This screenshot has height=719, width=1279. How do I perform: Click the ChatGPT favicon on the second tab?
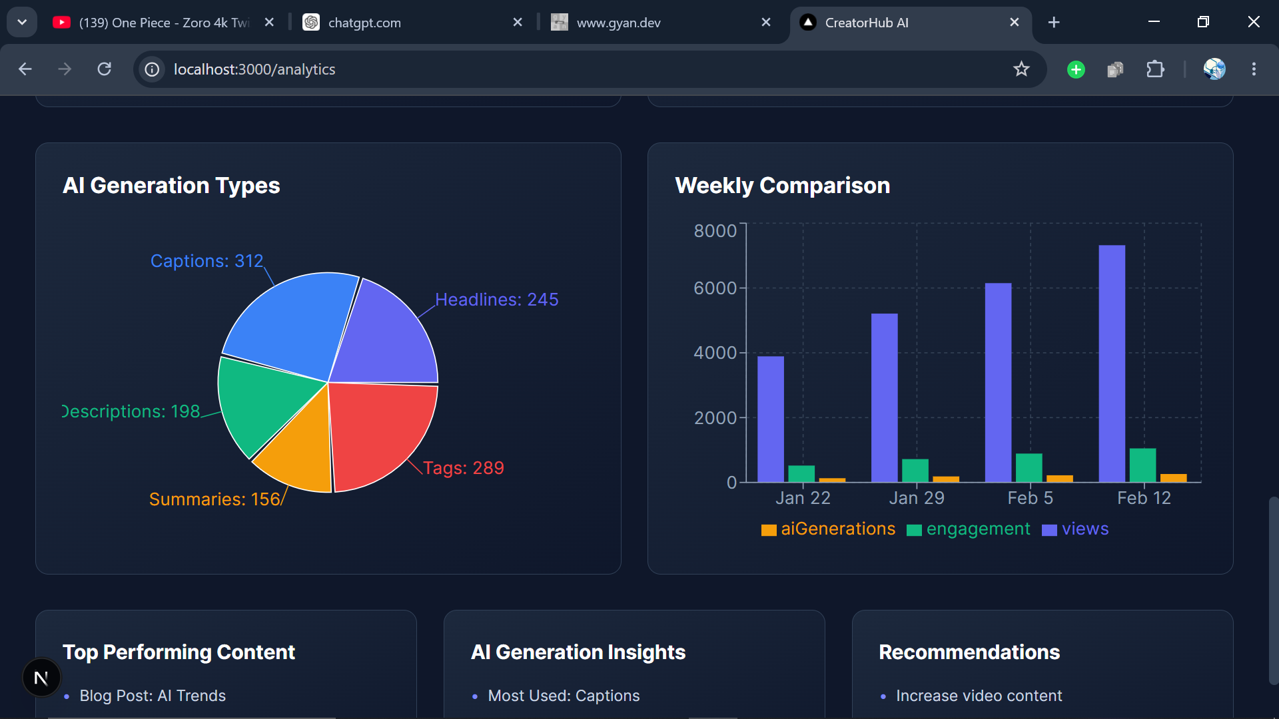coord(311,23)
